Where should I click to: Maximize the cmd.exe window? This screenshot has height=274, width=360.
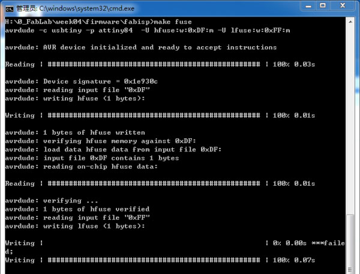(323, 6)
